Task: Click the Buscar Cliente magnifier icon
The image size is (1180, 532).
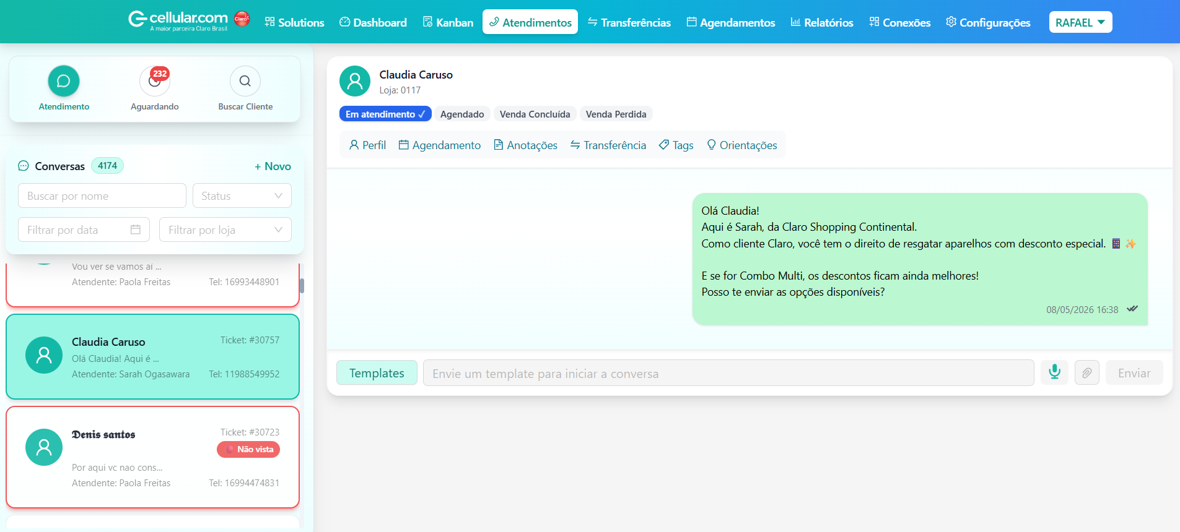Action: pyautogui.click(x=245, y=81)
